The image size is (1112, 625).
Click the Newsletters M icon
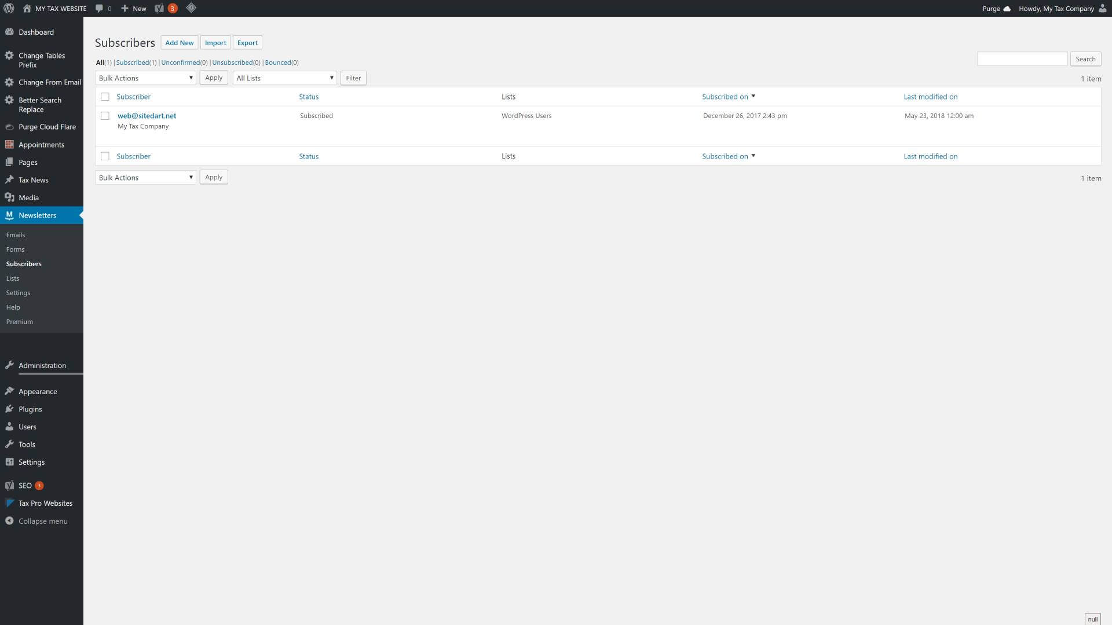pos(9,215)
